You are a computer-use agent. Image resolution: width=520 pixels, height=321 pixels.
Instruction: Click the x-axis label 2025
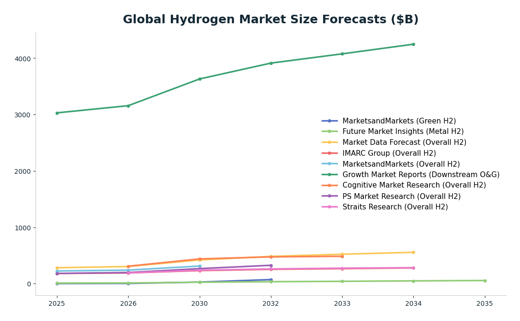(57, 304)
